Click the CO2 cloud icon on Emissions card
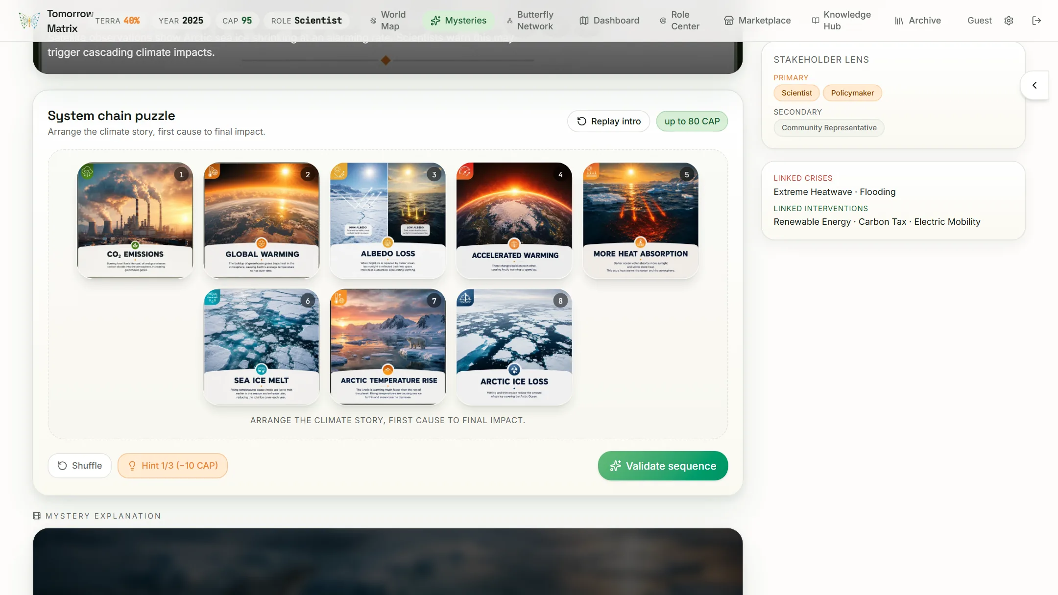Screen dimensions: 1058x595 pos(87,171)
